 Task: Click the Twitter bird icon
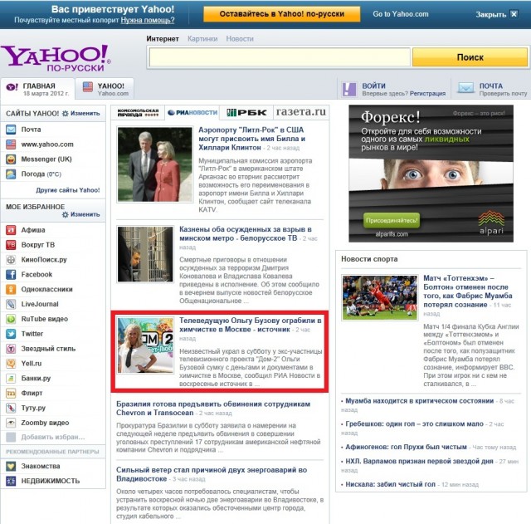tap(11, 334)
